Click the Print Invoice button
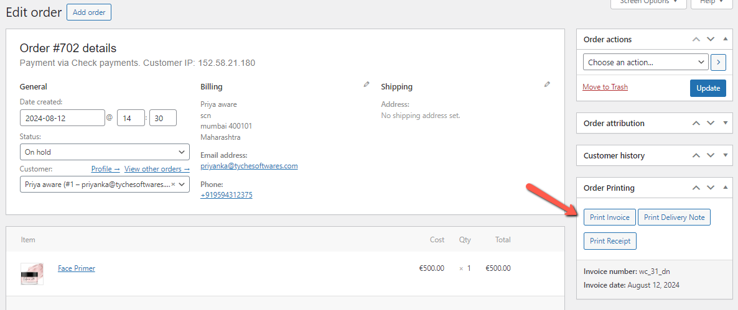 tap(610, 217)
